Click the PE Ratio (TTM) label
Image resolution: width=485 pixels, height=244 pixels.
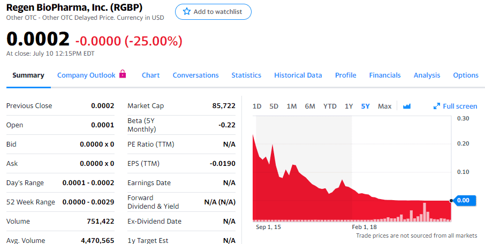click(x=150, y=144)
